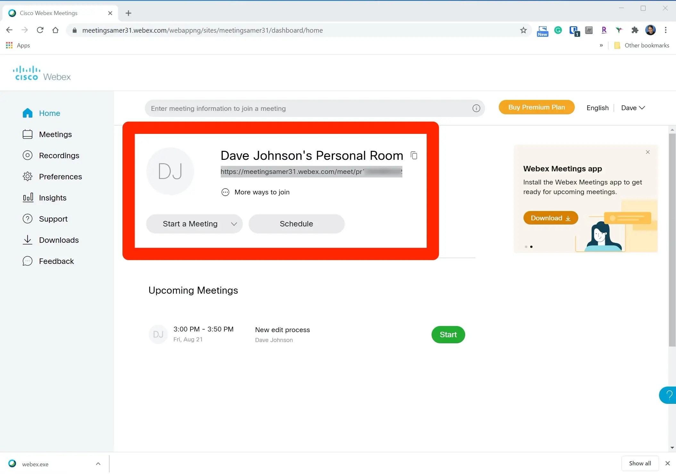Click the info icon in join field
676x474 pixels.
click(x=476, y=108)
